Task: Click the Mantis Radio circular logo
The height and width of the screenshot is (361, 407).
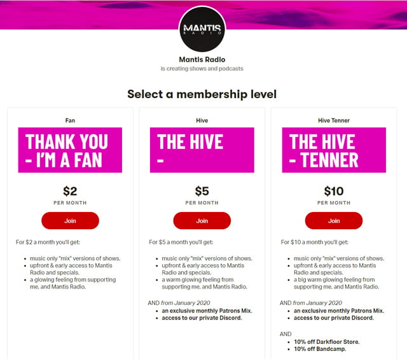Action: 202,29
